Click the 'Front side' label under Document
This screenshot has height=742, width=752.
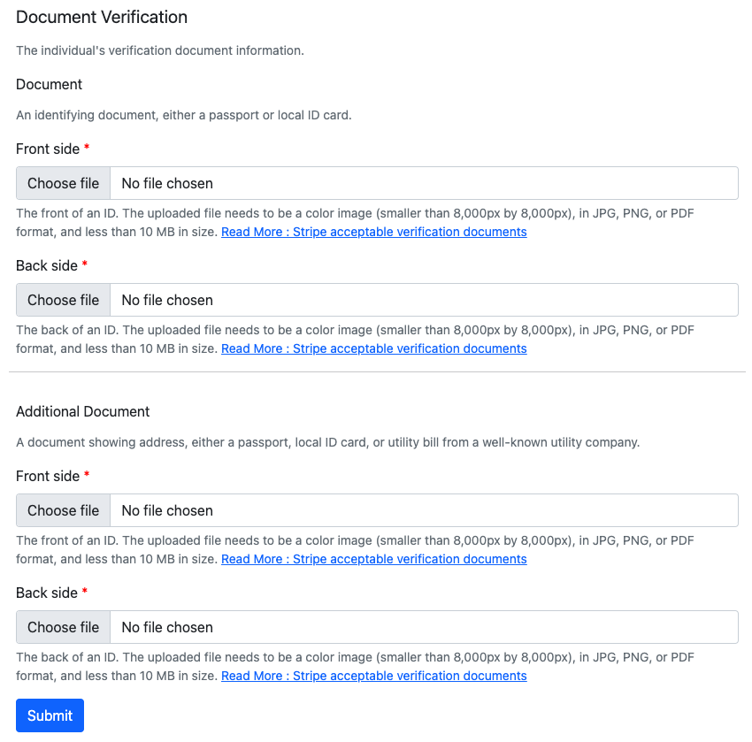point(48,149)
